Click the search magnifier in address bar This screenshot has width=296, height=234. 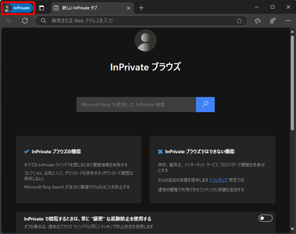[43, 21]
